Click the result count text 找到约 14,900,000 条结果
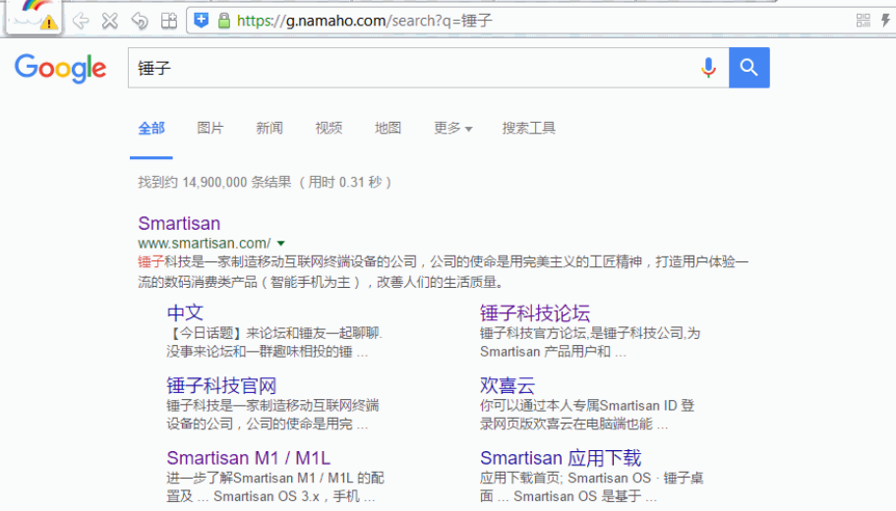Image resolution: width=896 pixels, height=511 pixels. point(214,182)
